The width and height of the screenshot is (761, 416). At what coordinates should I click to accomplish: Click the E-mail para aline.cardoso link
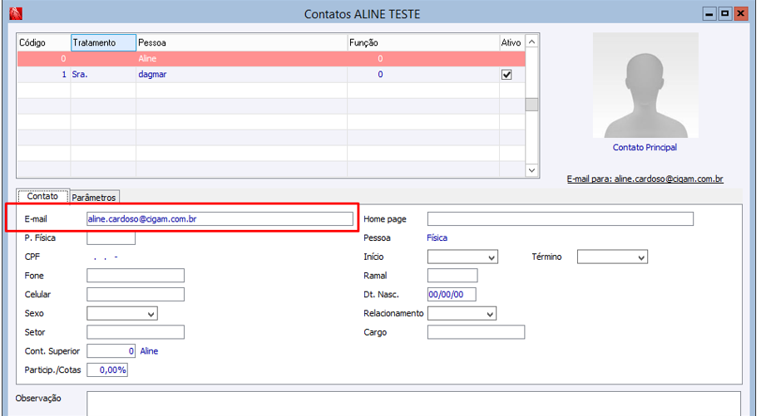645,179
